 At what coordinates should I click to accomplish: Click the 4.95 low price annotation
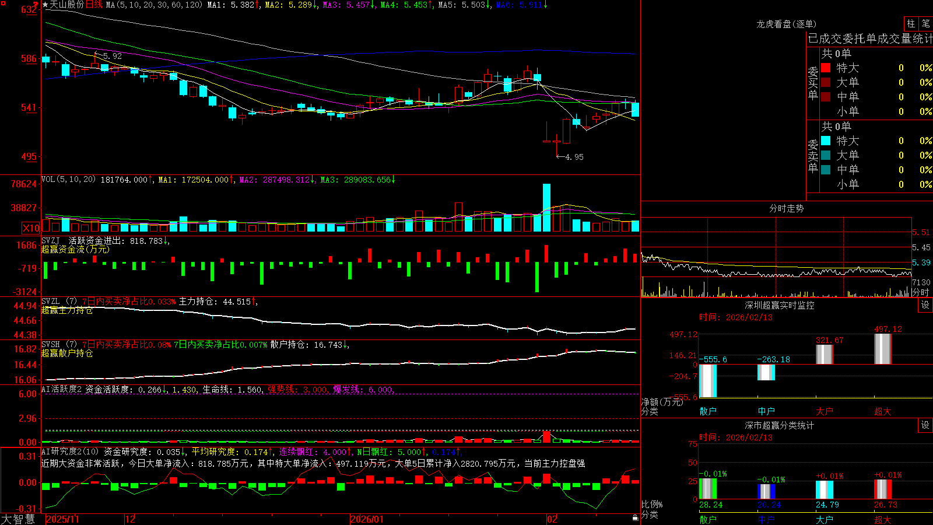coord(574,157)
